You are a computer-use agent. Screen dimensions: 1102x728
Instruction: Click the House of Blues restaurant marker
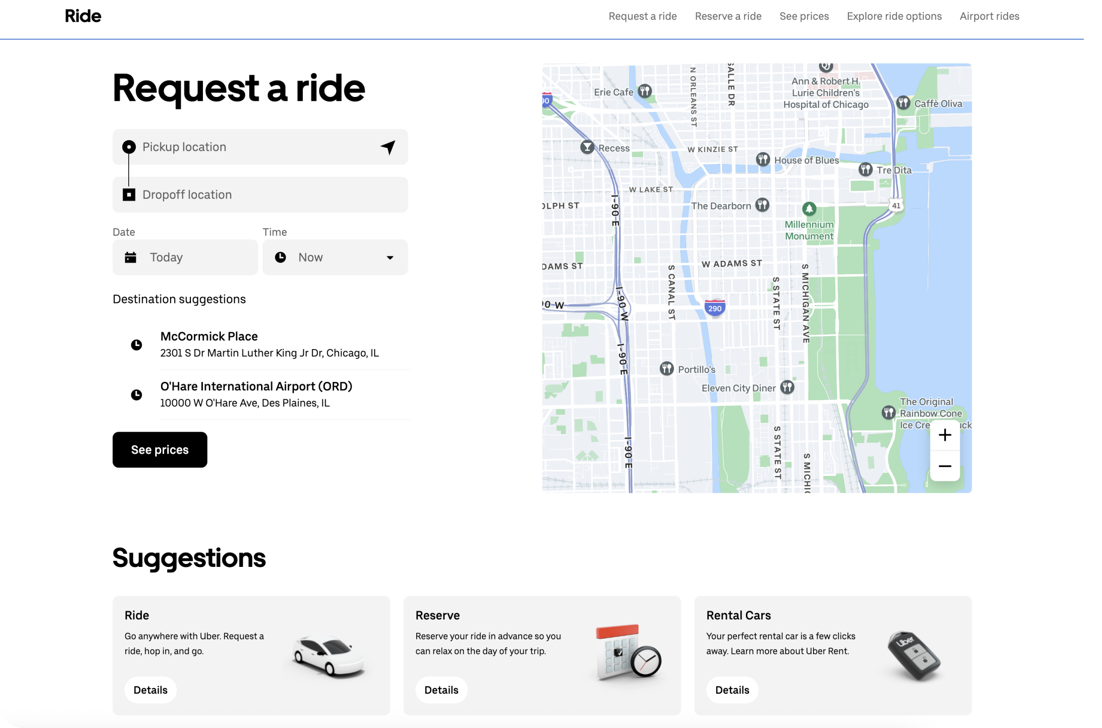[763, 159]
